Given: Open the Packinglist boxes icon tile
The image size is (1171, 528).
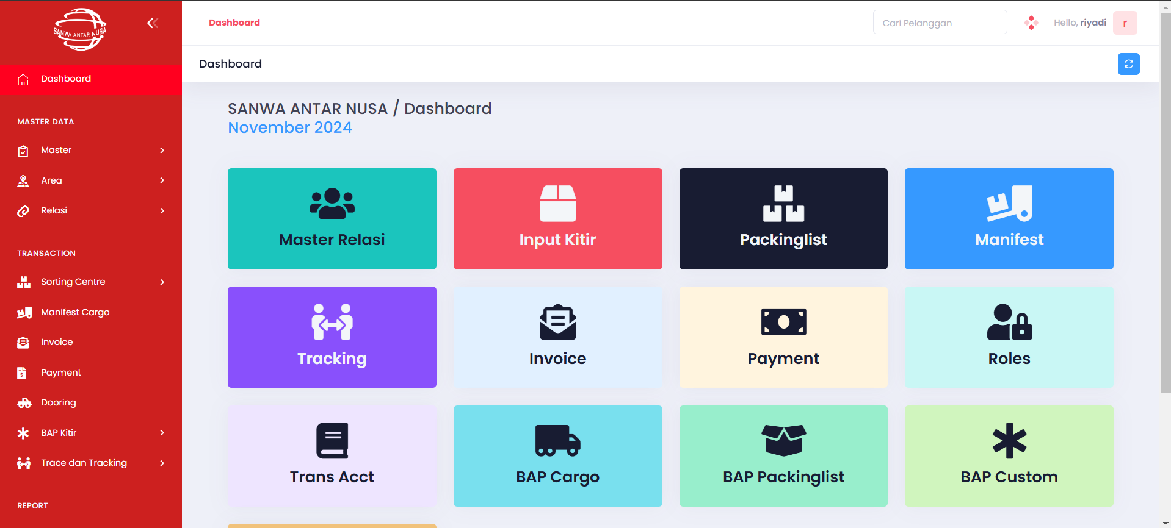Looking at the screenshot, I should pyautogui.click(x=783, y=219).
